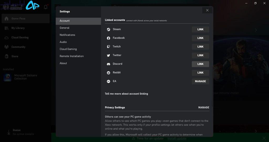The image size is (269, 142).
Task: Click the Linked accounts heading
Action: coord(115,20)
